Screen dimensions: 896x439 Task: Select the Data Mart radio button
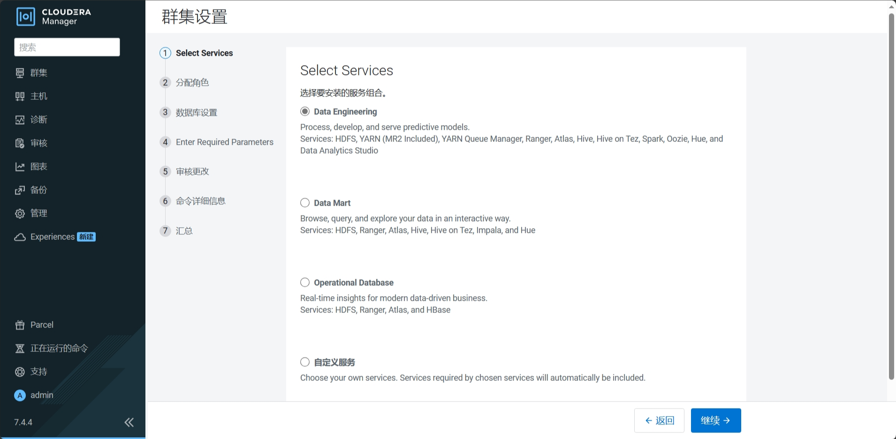(x=305, y=203)
